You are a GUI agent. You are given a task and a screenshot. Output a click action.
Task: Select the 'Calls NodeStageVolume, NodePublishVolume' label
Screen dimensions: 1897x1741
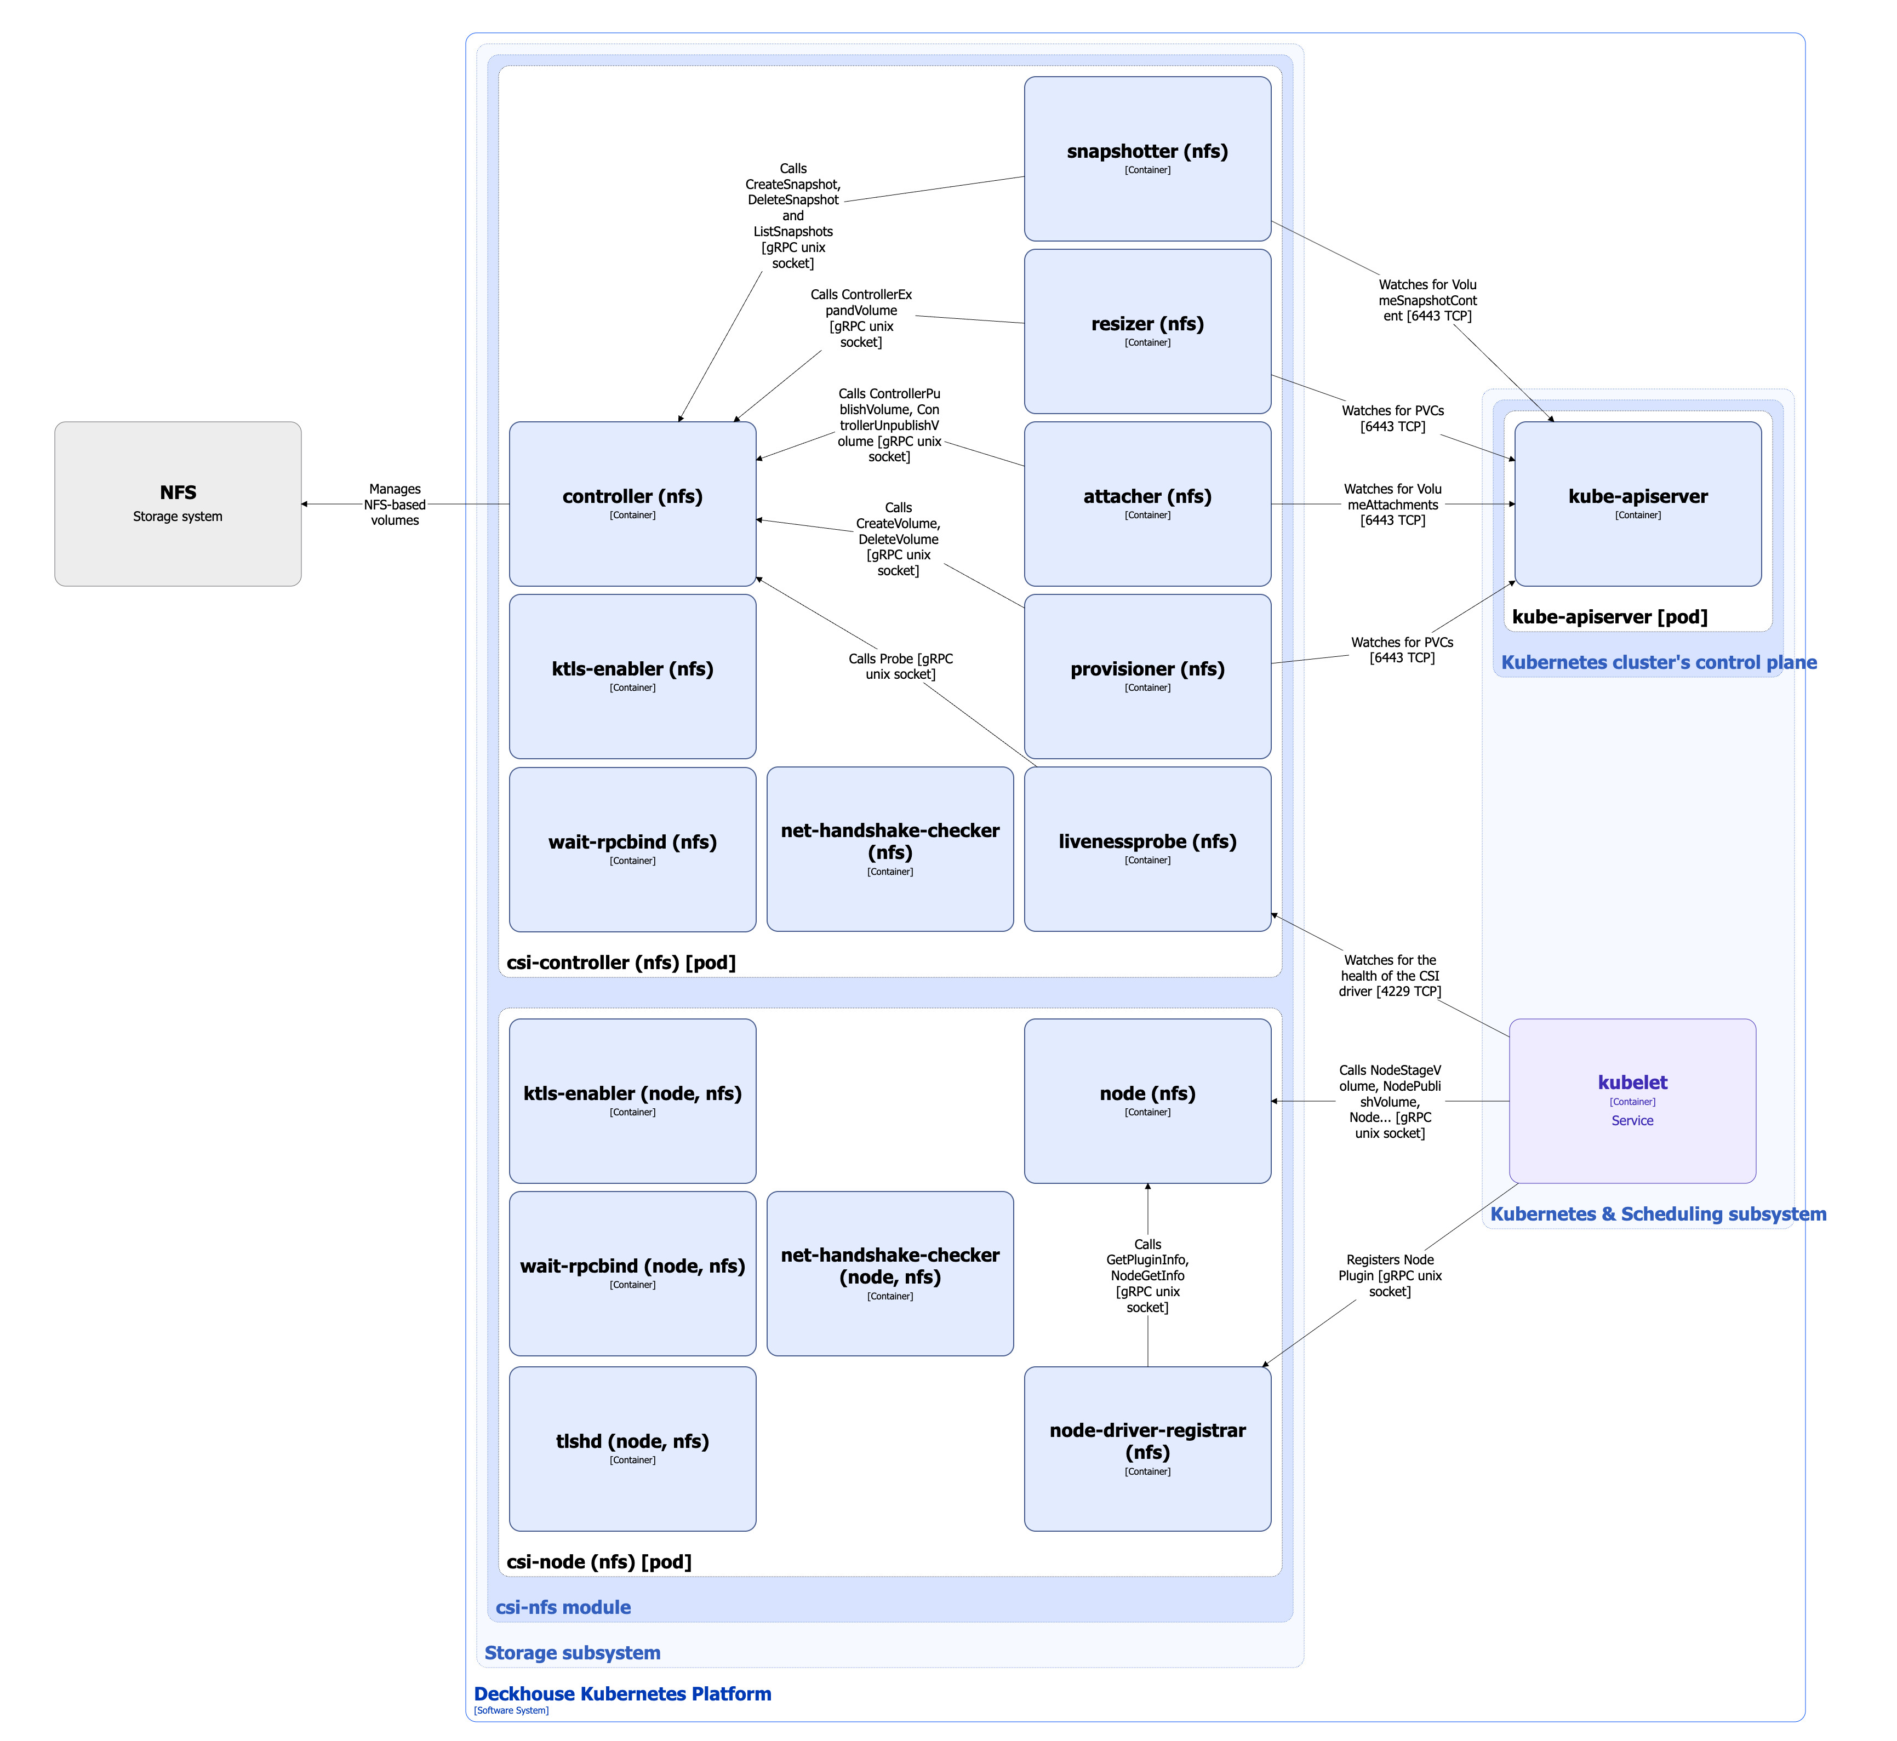tap(1390, 1101)
